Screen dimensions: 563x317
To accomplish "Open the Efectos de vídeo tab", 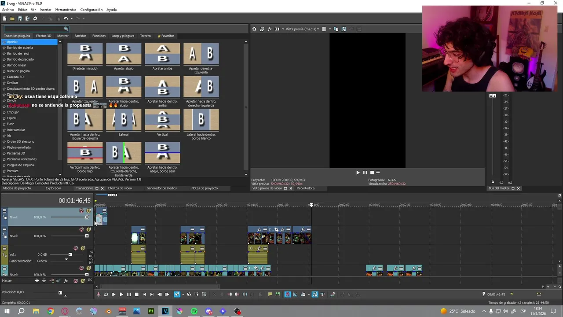I will pos(120,188).
